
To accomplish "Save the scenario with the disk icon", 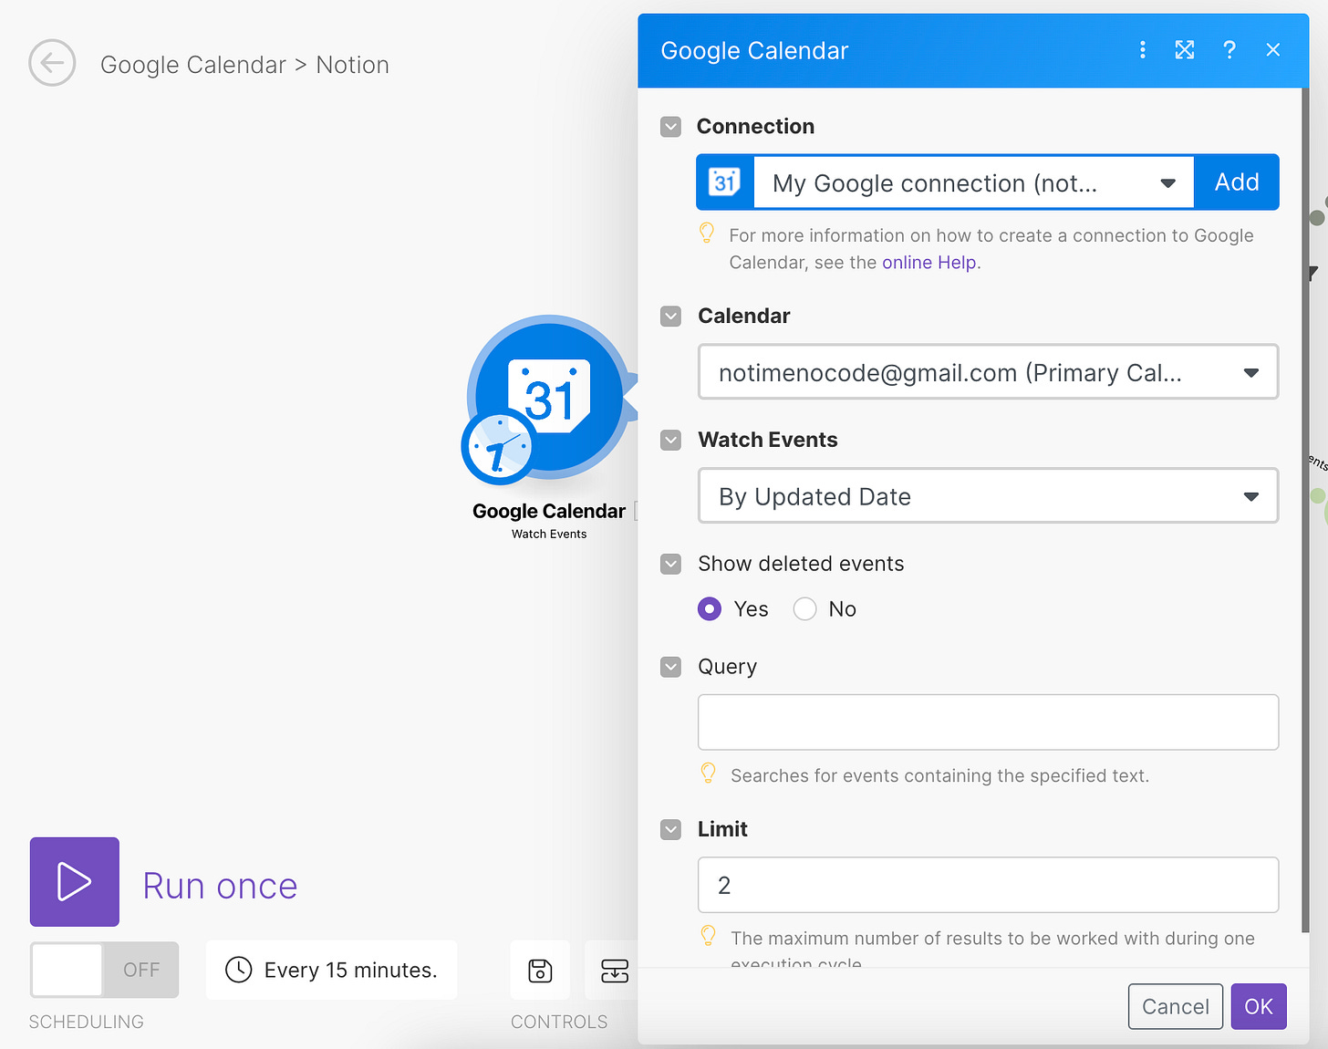I will pos(540,971).
